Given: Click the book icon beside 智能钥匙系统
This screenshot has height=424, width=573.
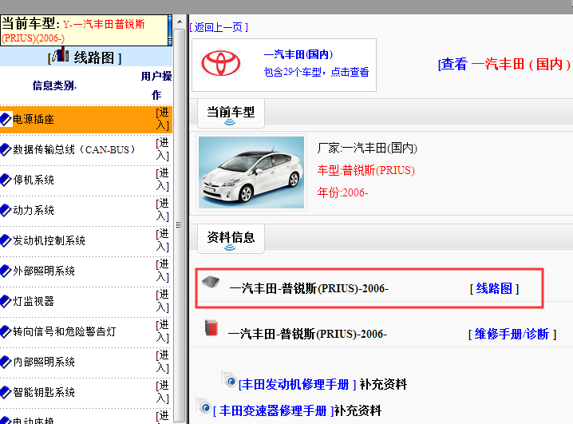Looking at the screenshot, I should (6, 392).
